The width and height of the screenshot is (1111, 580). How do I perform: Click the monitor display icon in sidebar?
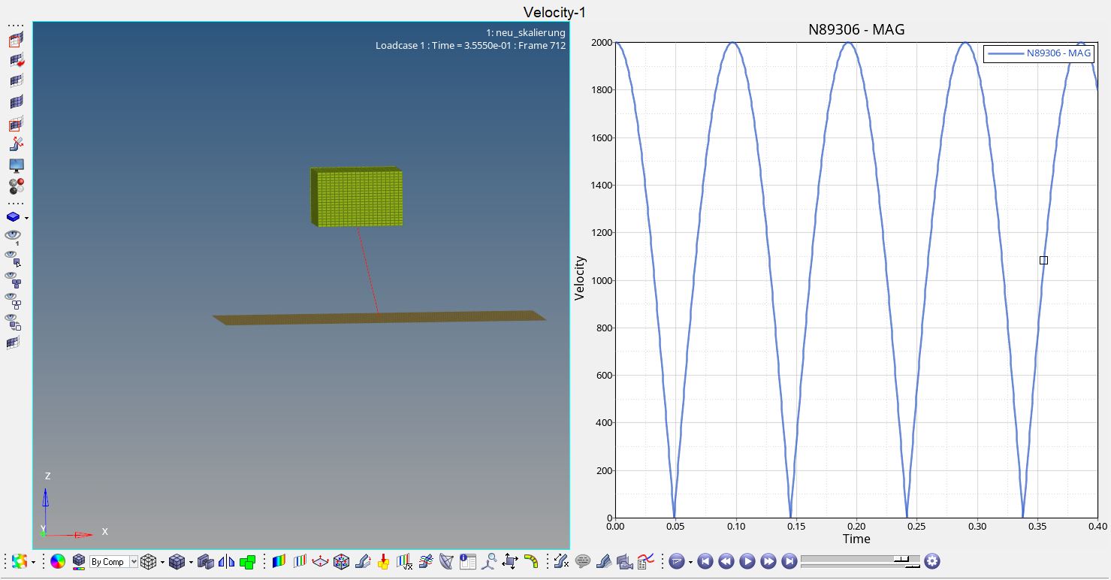16,165
